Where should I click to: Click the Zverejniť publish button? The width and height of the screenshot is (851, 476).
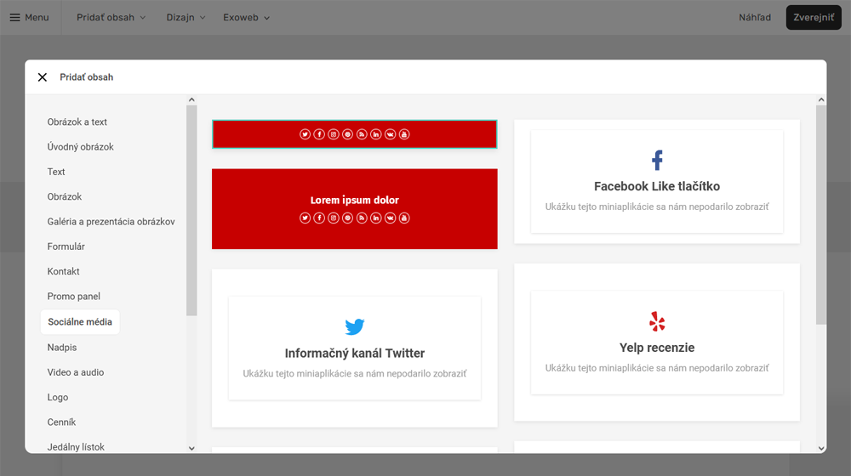[814, 17]
